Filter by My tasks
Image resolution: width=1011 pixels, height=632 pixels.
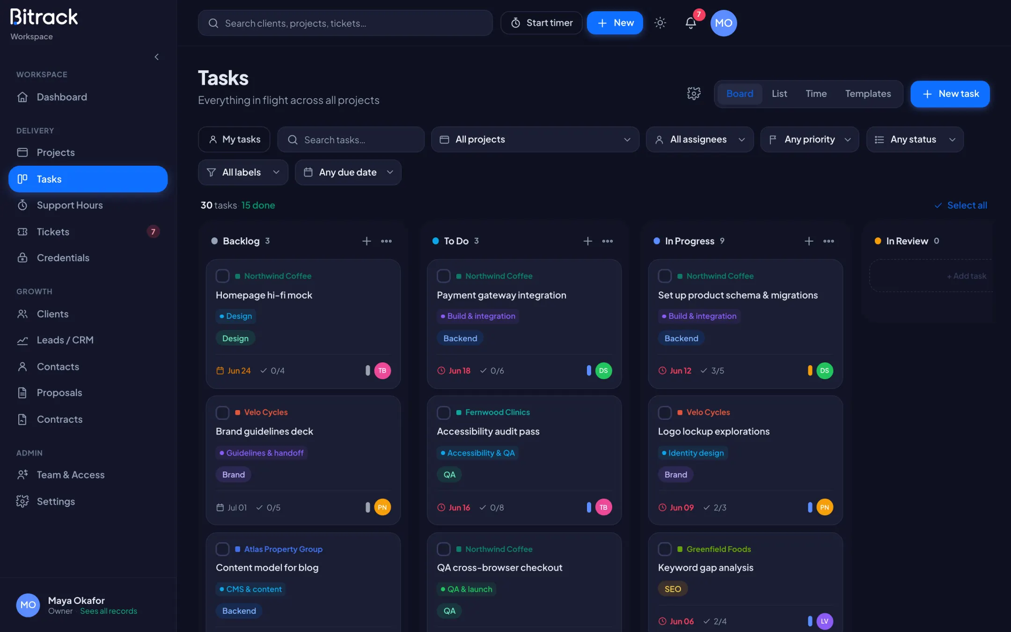point(234,140)
